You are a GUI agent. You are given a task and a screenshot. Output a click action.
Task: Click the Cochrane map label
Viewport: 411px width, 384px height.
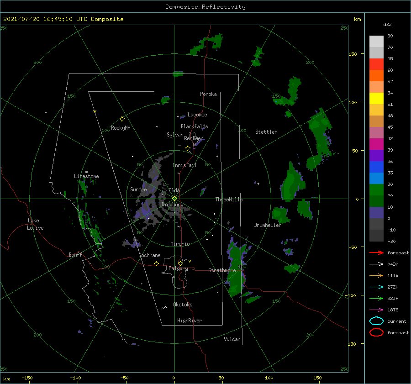(149, 255)
